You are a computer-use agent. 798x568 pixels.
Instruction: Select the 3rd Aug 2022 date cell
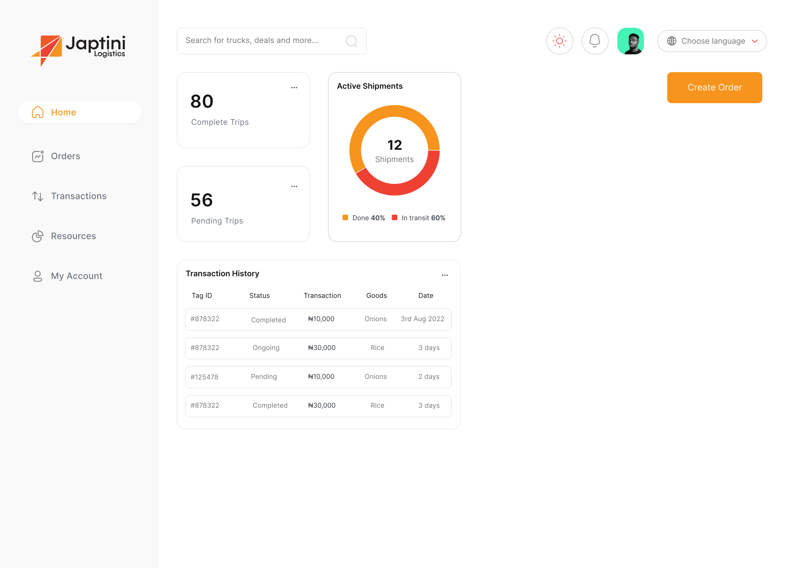tap(422, 319)
